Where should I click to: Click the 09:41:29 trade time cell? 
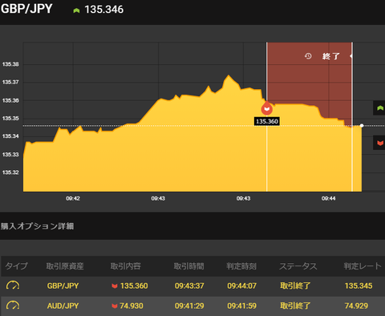point(189,306)
